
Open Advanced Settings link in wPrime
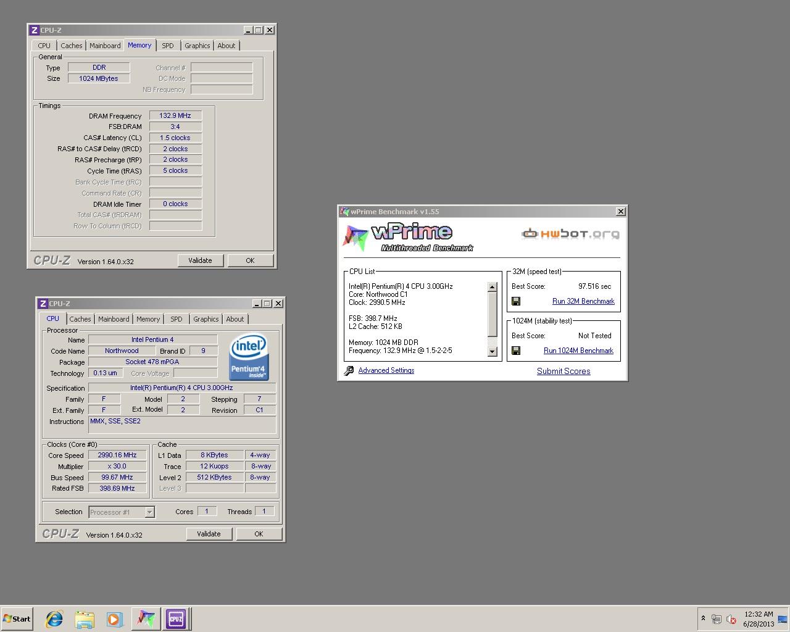pyautogui.click(x=386, y=370)
